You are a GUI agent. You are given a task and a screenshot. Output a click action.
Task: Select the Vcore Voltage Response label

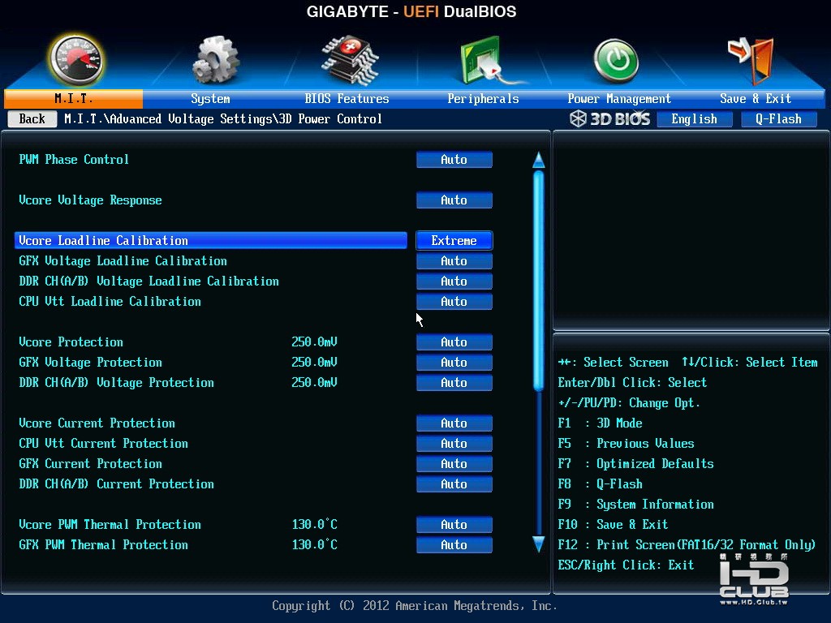(90, 200)
